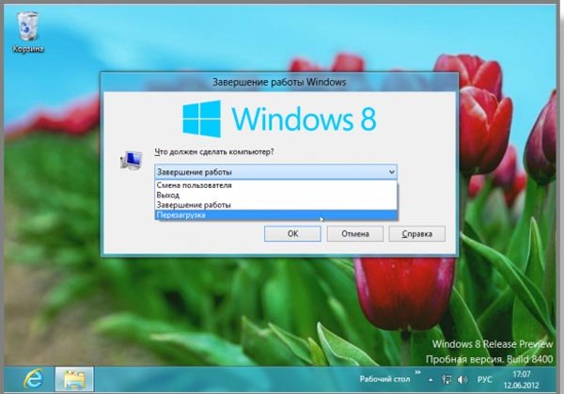Open the clock showing 17:07
This screenshot has height=394, width=564.
click(x=521, y=380)
